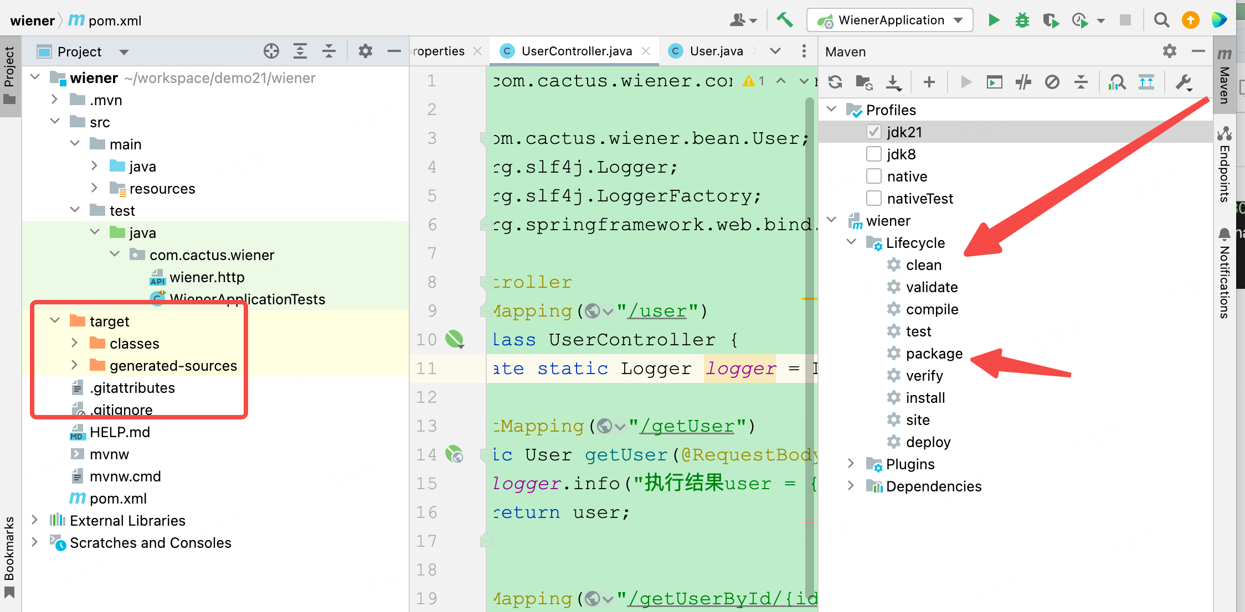Click the green Run application icon
Viewport: 1245px width, 612px height.
coord(994,20)
